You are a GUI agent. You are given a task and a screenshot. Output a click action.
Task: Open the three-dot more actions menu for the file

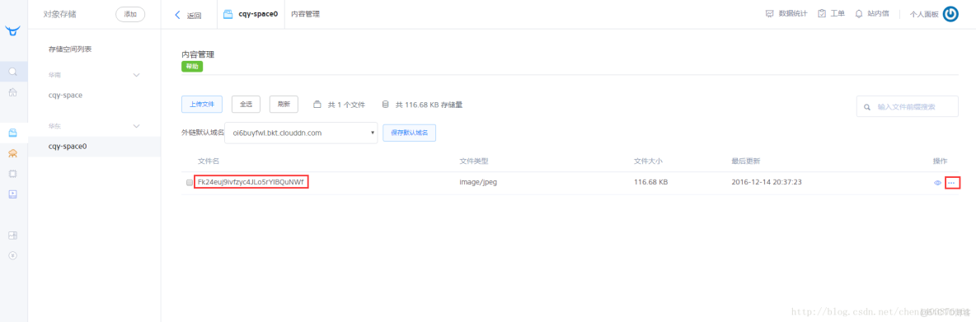(x=951, y=183)
